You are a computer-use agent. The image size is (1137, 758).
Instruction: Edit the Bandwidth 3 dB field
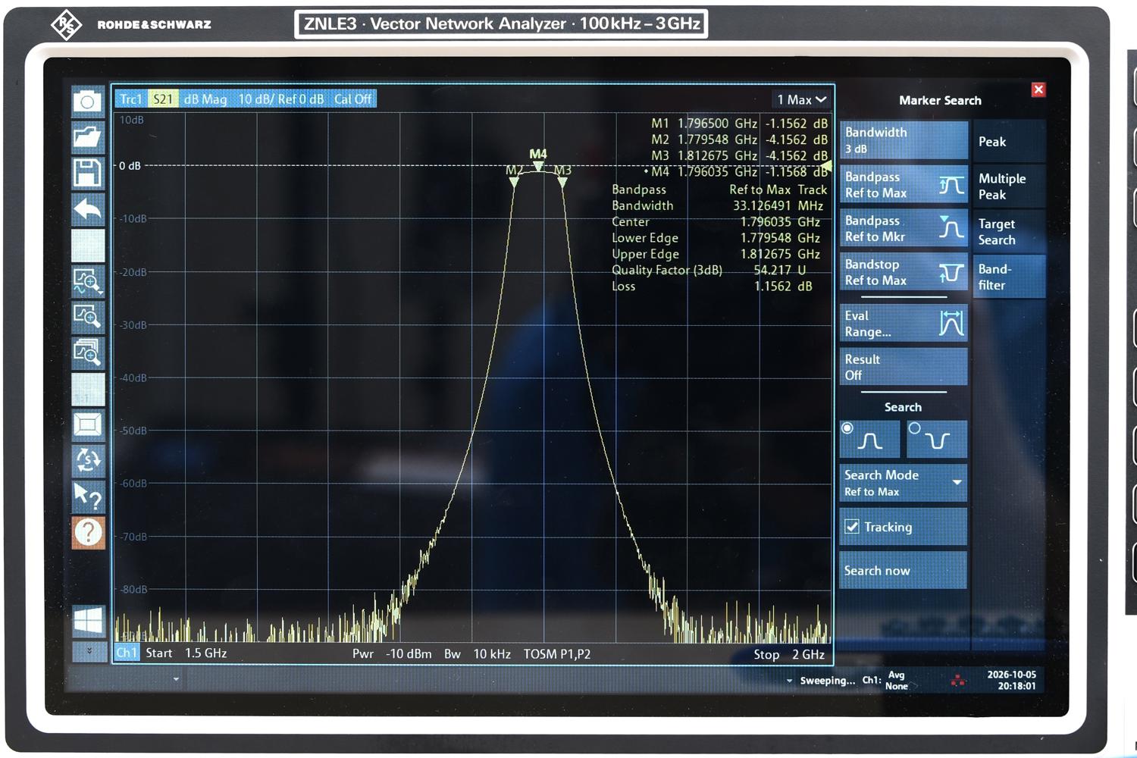pyautogui.click(x=904, y=140)
